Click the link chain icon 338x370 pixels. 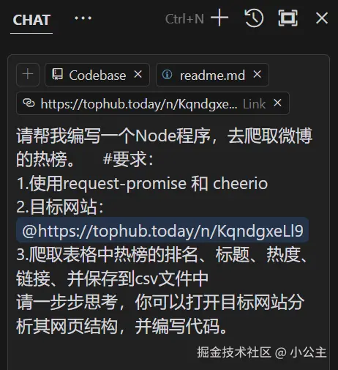tap(29, 103)
